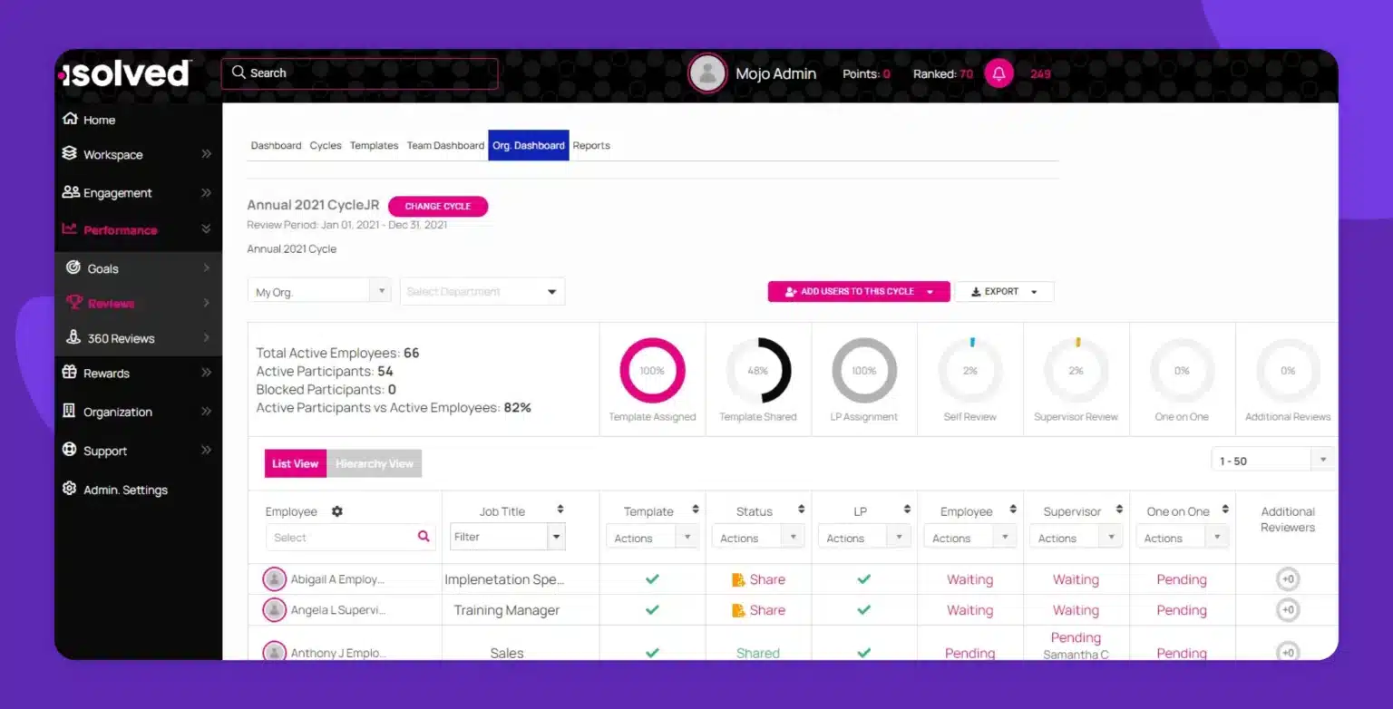Open the Job Title Filter dropdown
The height and width of the screenshot is (709, 1393).
tap(508, 537)
